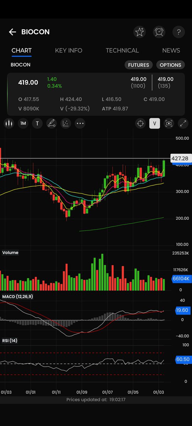Open the indicators scatter chart icon
The image size is (192, 426).
click(x=66, y=124)
